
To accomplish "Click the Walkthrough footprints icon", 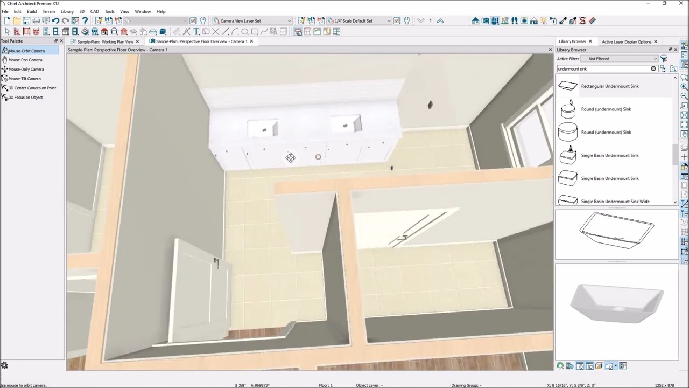I will coord(515,21).
